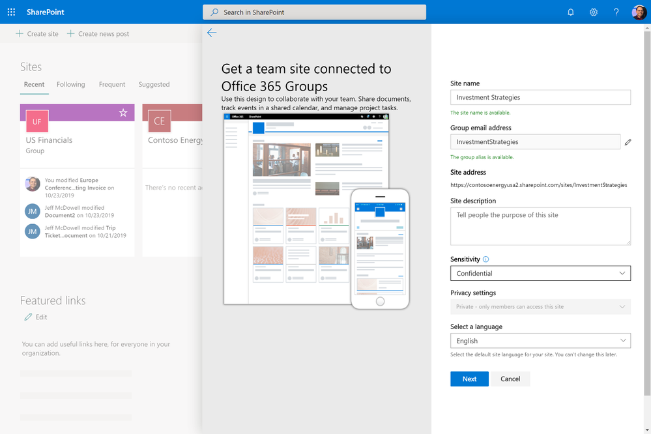Click the Create site button label
The image size is (651, 434).
[43, 34]
